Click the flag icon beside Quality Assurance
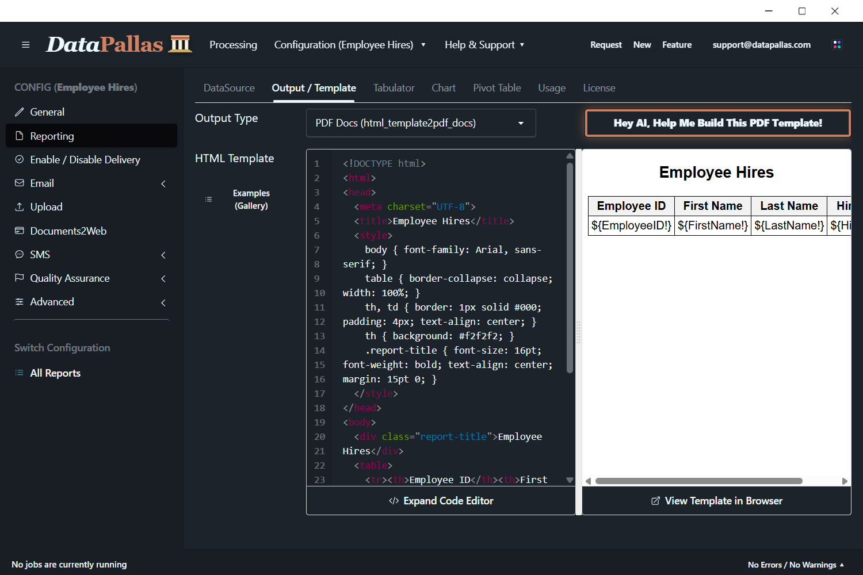The width and height of the screenshot is (863, 575). [20, 278]
